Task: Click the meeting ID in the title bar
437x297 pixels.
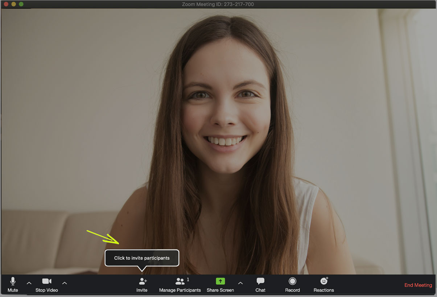Action: [x=218, y=4]
